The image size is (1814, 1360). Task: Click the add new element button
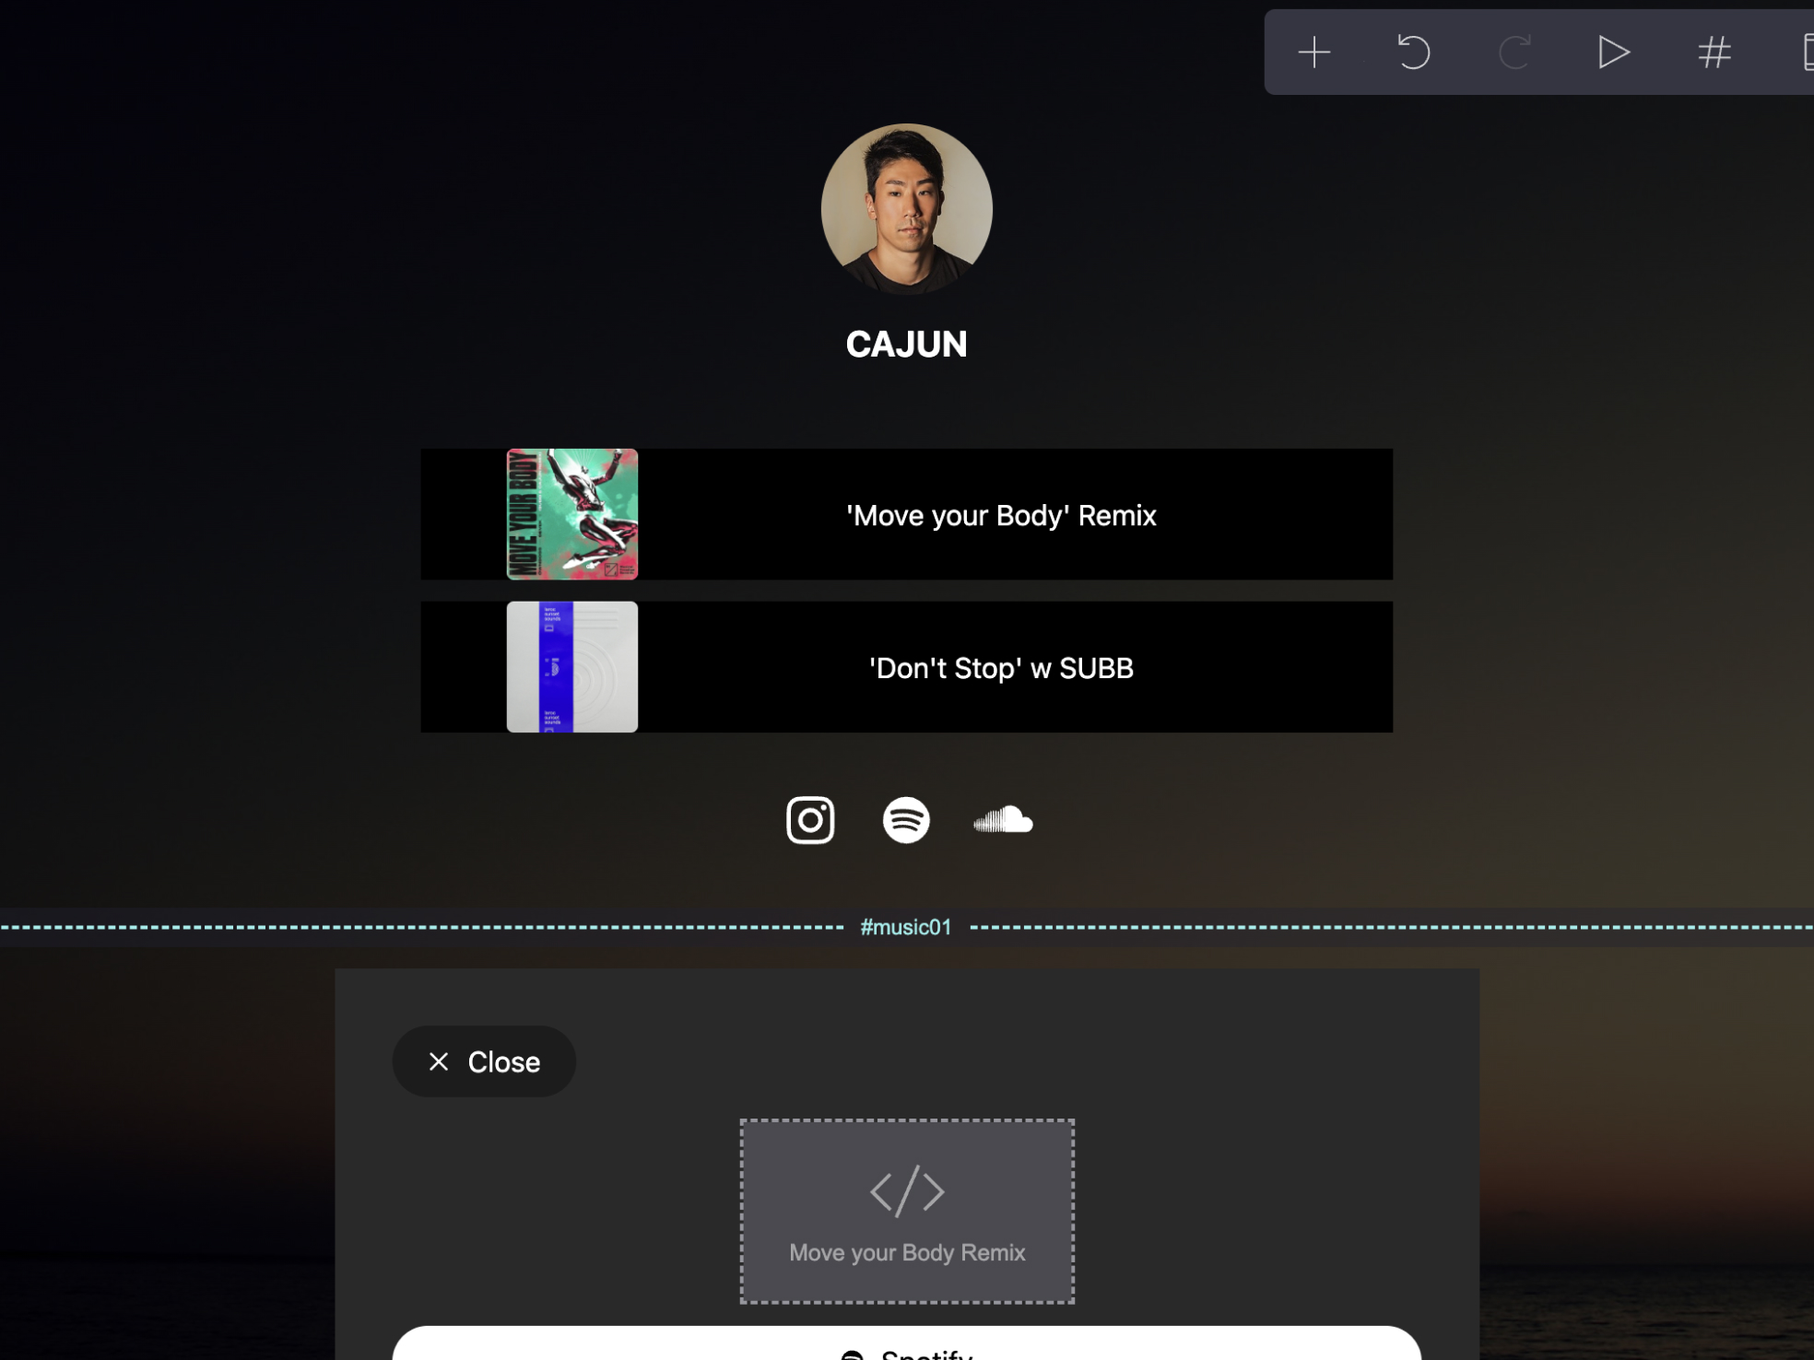point(1314,52)
